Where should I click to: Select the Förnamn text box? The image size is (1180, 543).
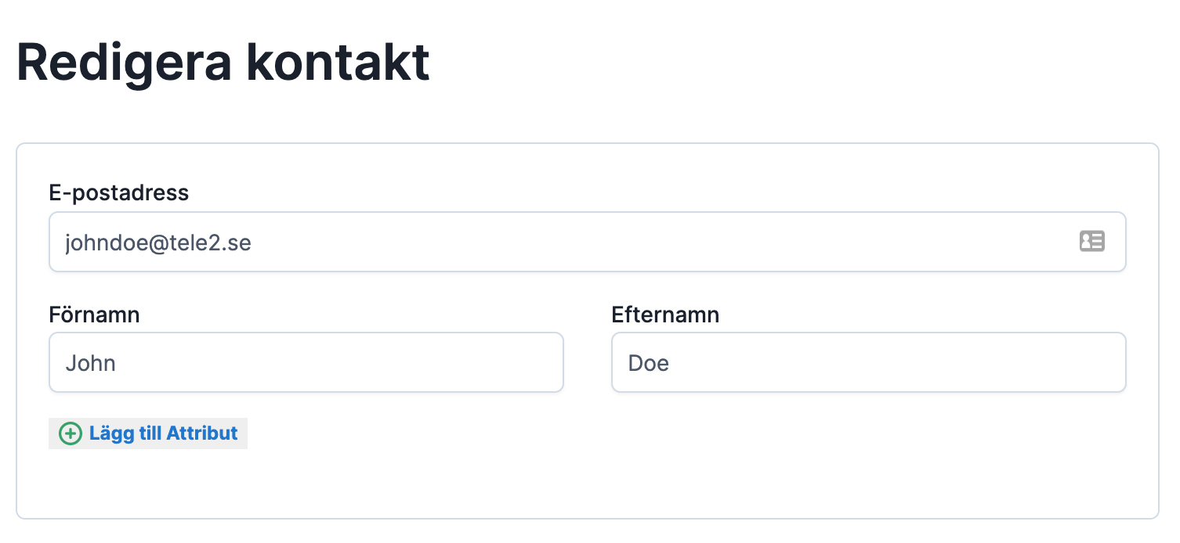click(306, 362)
